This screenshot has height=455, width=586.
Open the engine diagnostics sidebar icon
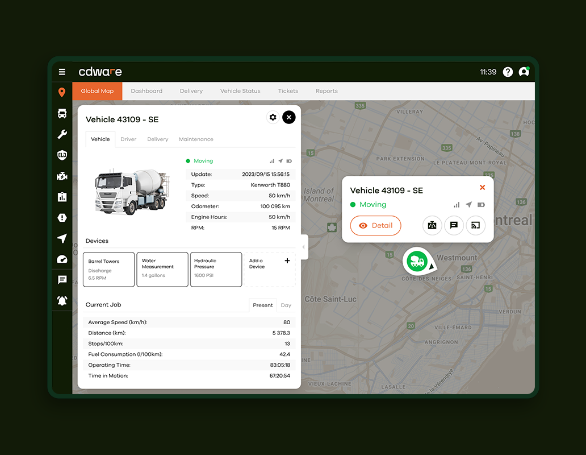pyautogui.click(x=62, y=176)
